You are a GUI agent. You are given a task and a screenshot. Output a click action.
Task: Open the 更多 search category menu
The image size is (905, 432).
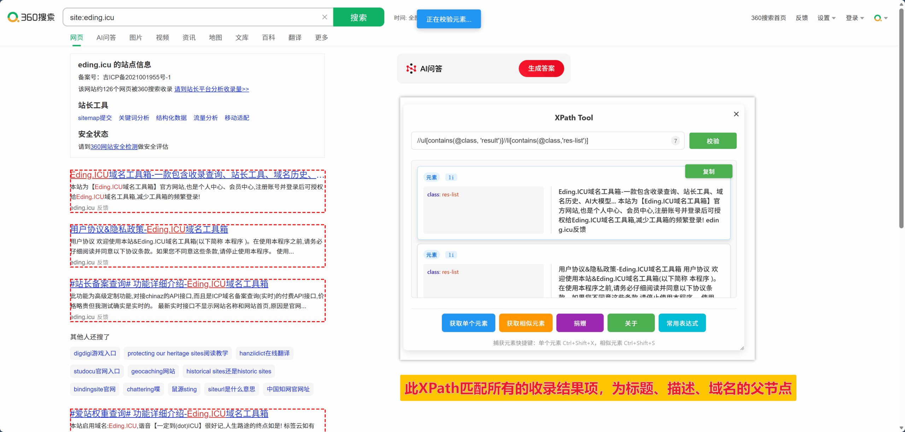321,37
